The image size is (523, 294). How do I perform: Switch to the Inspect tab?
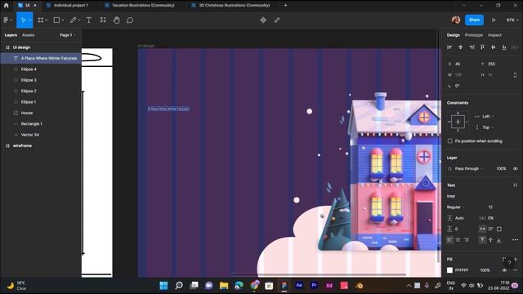(494, 35)
